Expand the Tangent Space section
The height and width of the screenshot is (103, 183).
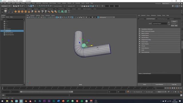(x=159, y=35)
